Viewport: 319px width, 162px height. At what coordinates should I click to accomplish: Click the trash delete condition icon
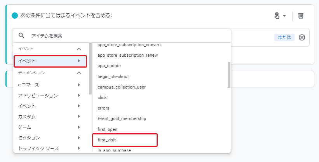pos(301,16)
